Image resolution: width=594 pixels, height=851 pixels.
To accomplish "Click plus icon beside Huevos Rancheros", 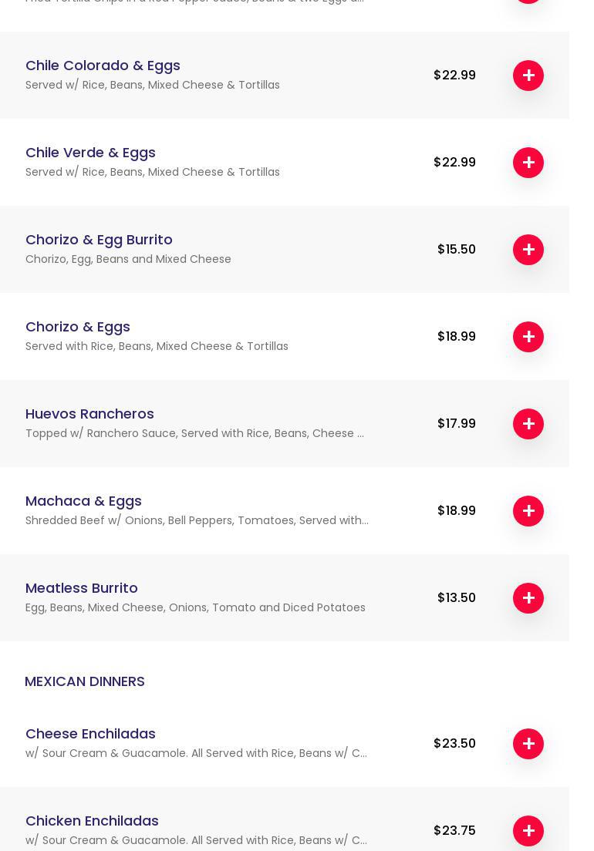I will [528, 424].
